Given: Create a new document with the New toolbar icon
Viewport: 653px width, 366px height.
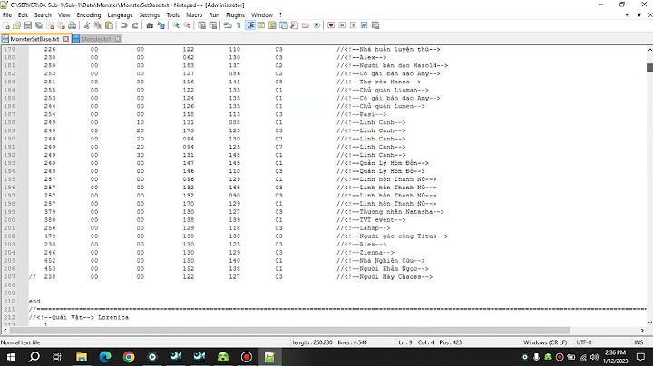Looking at the screenshot, I should 5,25.
